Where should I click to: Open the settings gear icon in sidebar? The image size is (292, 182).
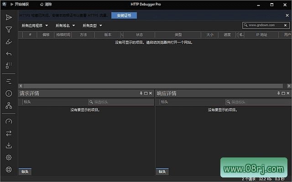(x=9, y=157)
